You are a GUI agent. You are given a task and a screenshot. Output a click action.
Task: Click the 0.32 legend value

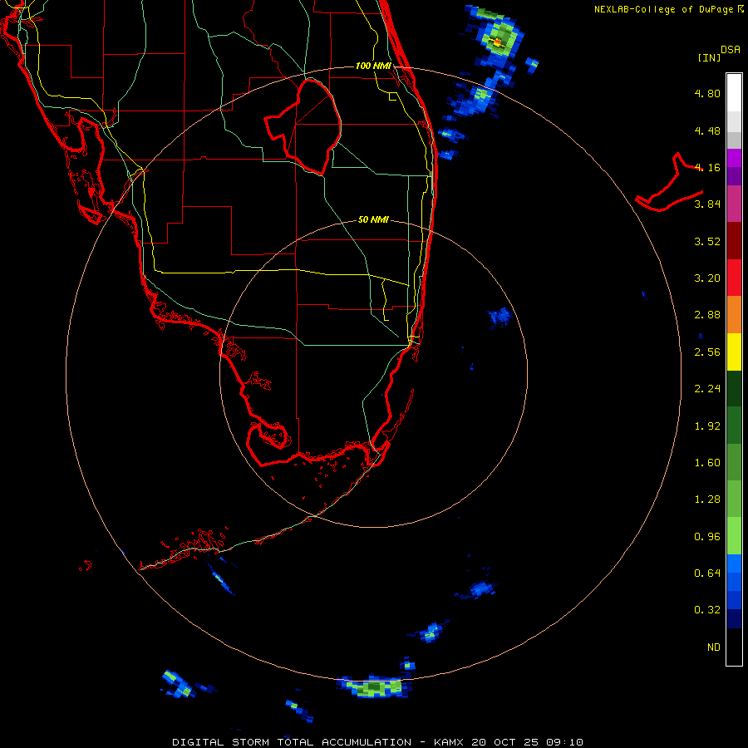click(707, 610)
